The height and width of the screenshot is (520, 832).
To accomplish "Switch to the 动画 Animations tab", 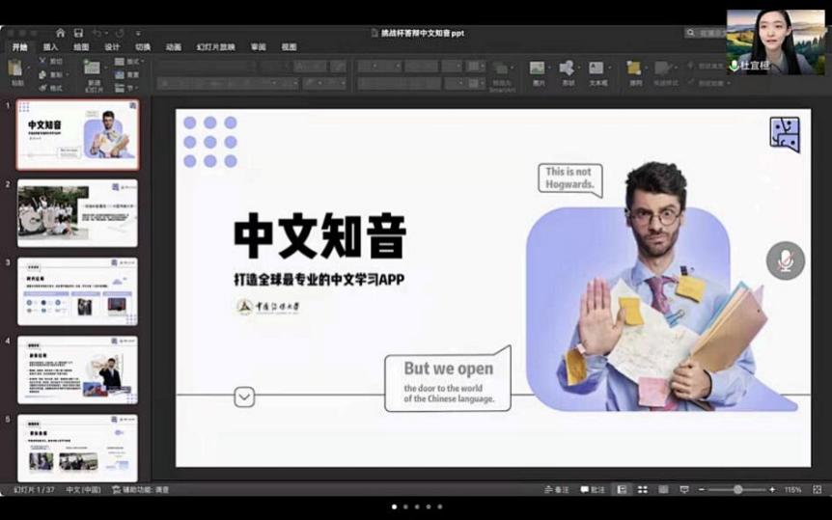I will pyautogui.click(x=173, y=46).
